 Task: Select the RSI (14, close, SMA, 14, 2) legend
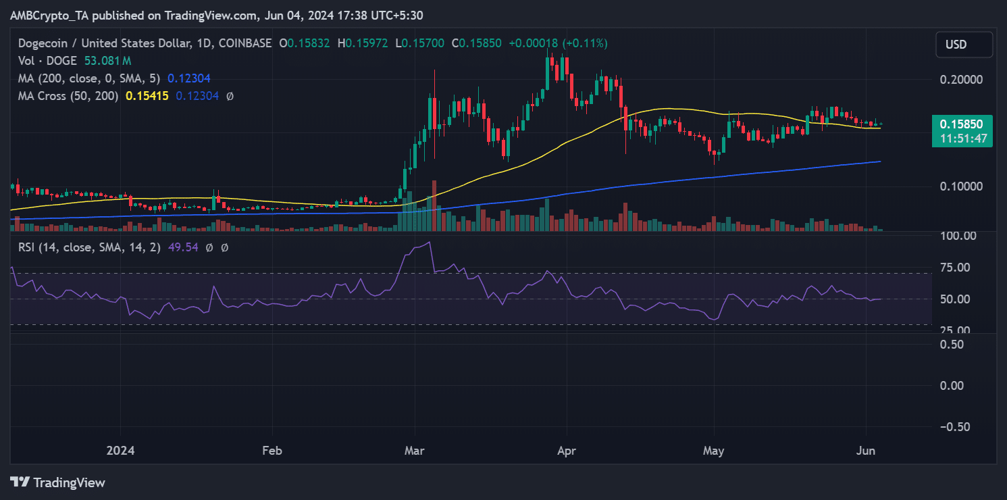tap(89, 248)
